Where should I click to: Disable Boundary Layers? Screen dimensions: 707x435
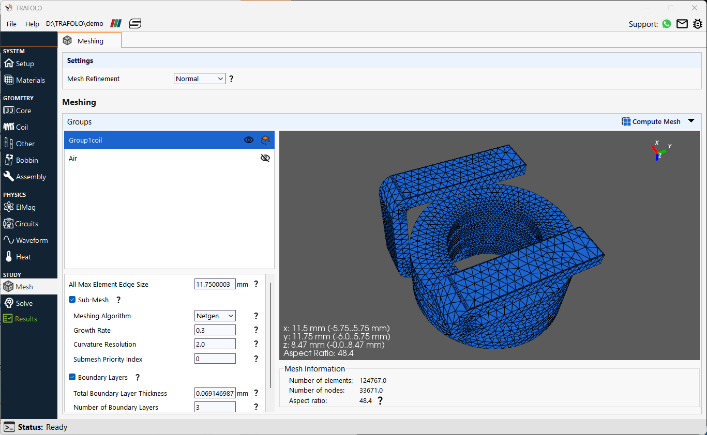click(x=72, y=377)
